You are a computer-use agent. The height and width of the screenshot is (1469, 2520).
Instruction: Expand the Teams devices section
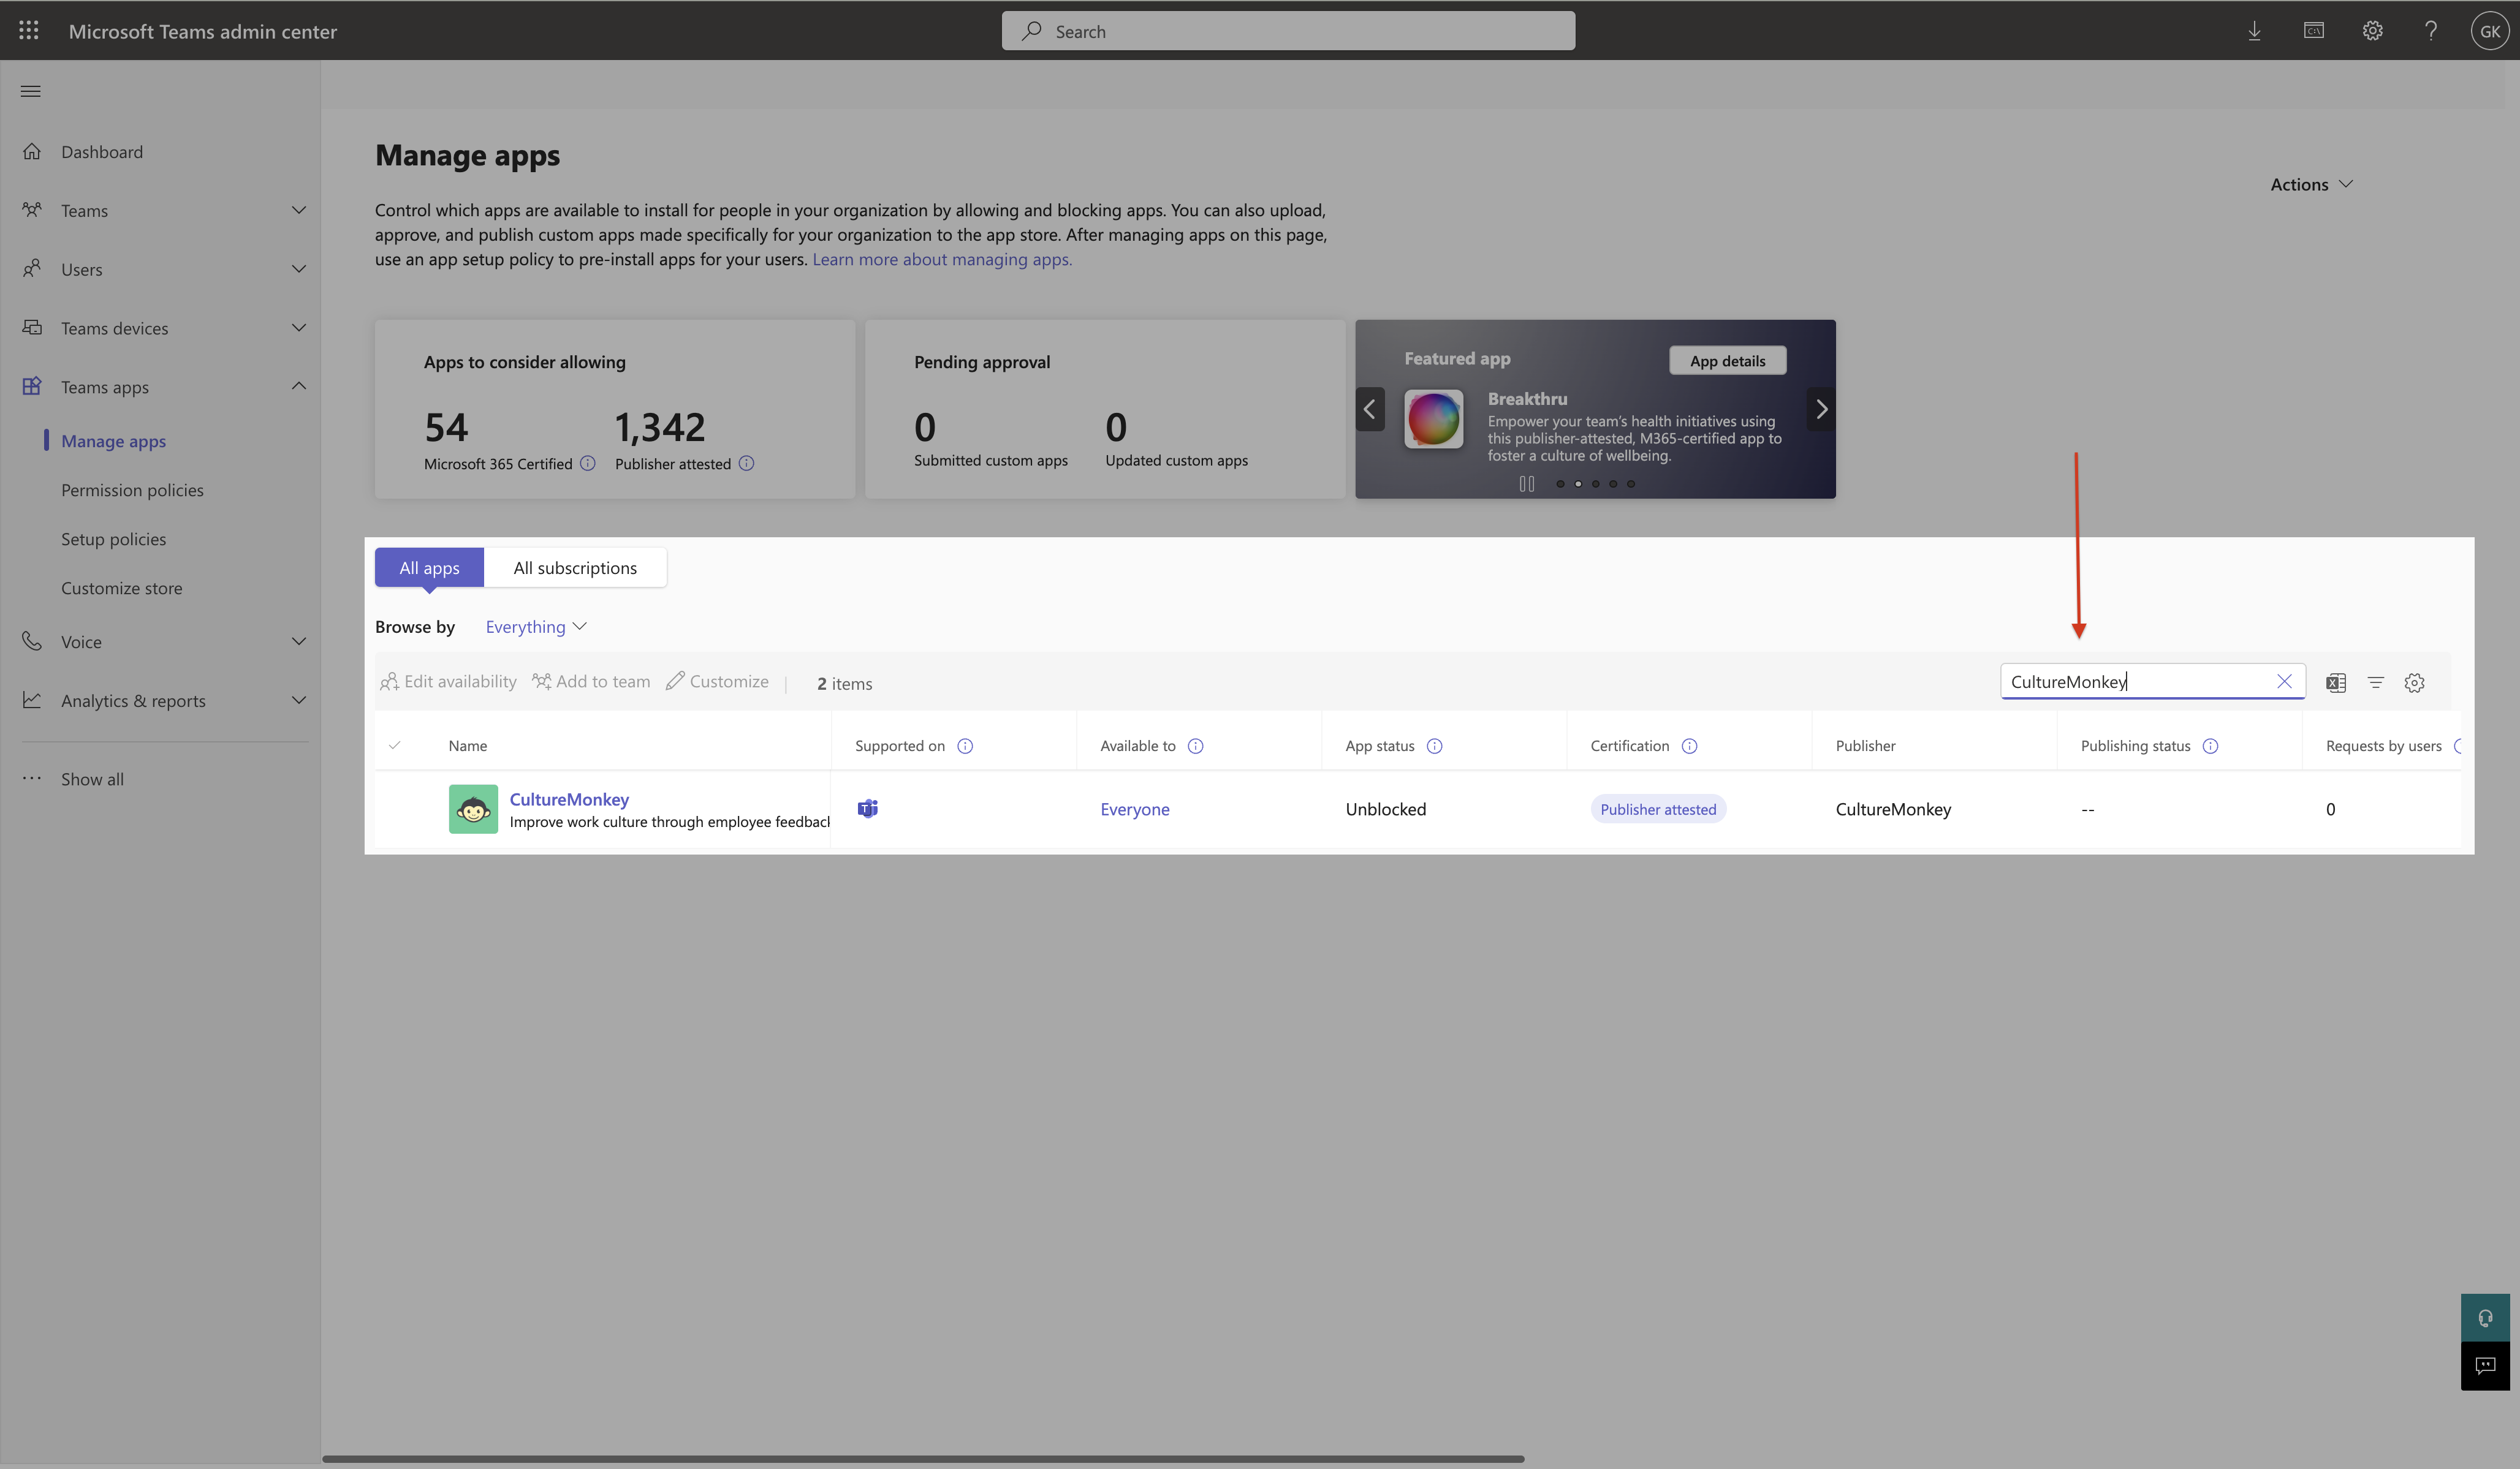pos(298,328)
